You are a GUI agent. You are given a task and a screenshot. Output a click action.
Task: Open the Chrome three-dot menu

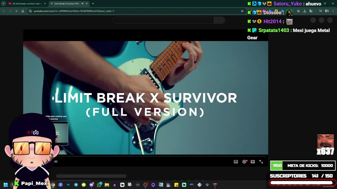[x=333, y=11]
